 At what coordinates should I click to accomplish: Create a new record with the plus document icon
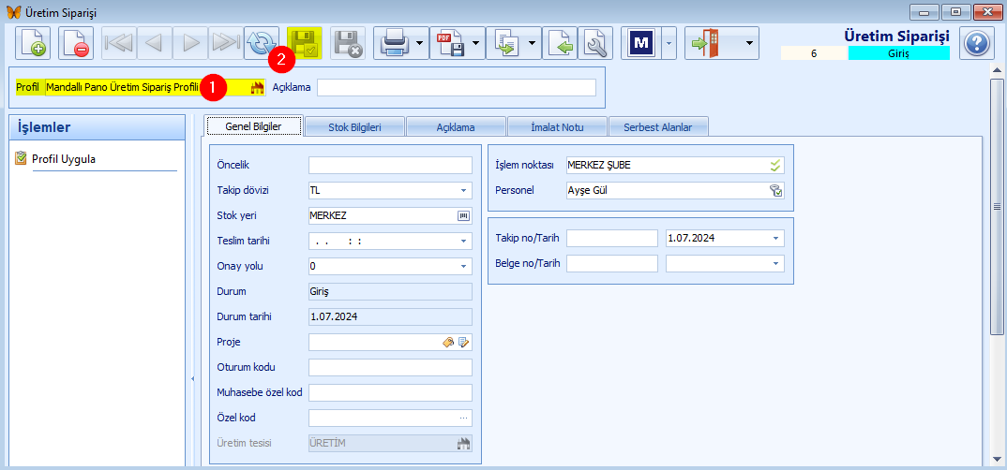33,44
